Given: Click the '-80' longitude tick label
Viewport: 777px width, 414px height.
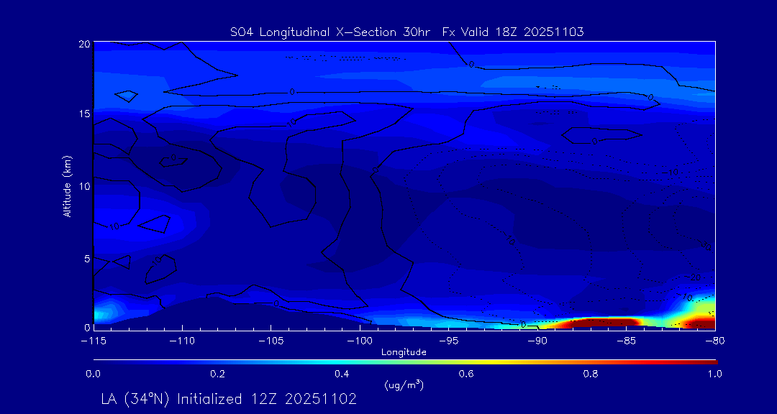Looking at the screenshot, I should coord(715,341).
